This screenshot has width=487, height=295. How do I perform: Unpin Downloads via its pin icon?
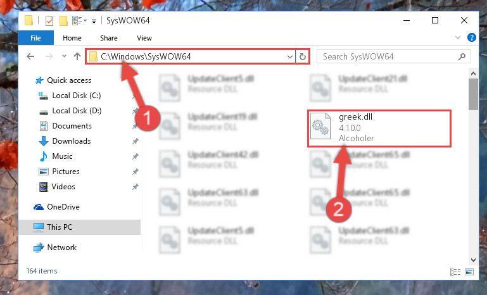coord(135,141)
